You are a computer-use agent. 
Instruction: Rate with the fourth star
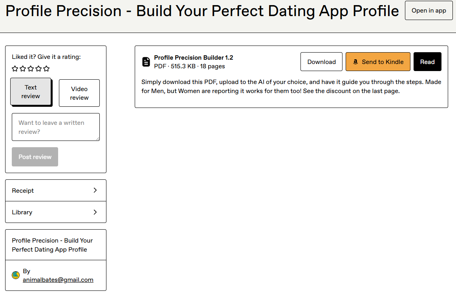[38, 69]
